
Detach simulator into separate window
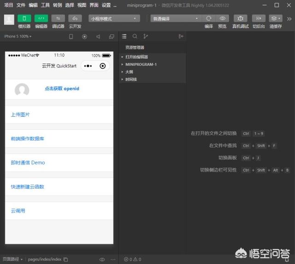tap(112, 36)
